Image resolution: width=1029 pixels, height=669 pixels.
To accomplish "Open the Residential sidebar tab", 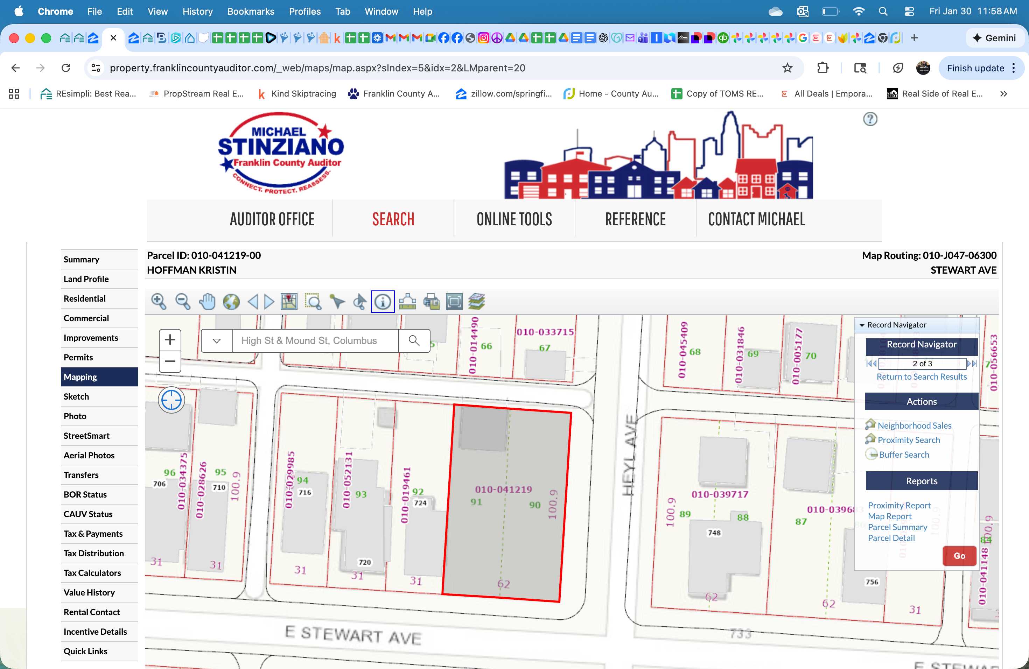I will coord(85,298).
